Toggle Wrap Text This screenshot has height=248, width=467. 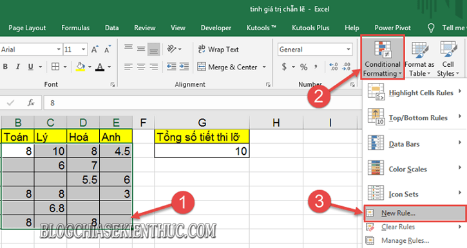point(218,49)
